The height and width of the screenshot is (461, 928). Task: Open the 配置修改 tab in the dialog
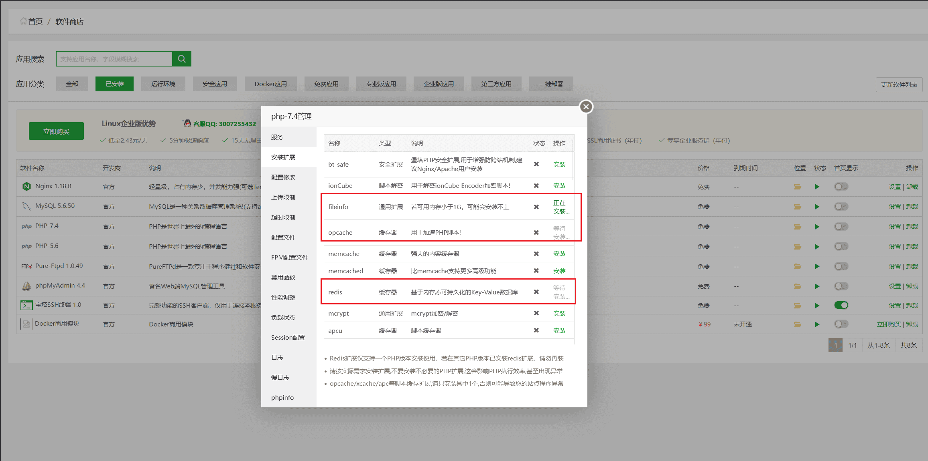coord(283,177)
